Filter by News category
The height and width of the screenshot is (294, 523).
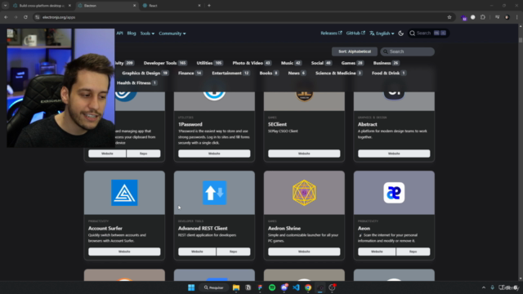coord(297,73)
